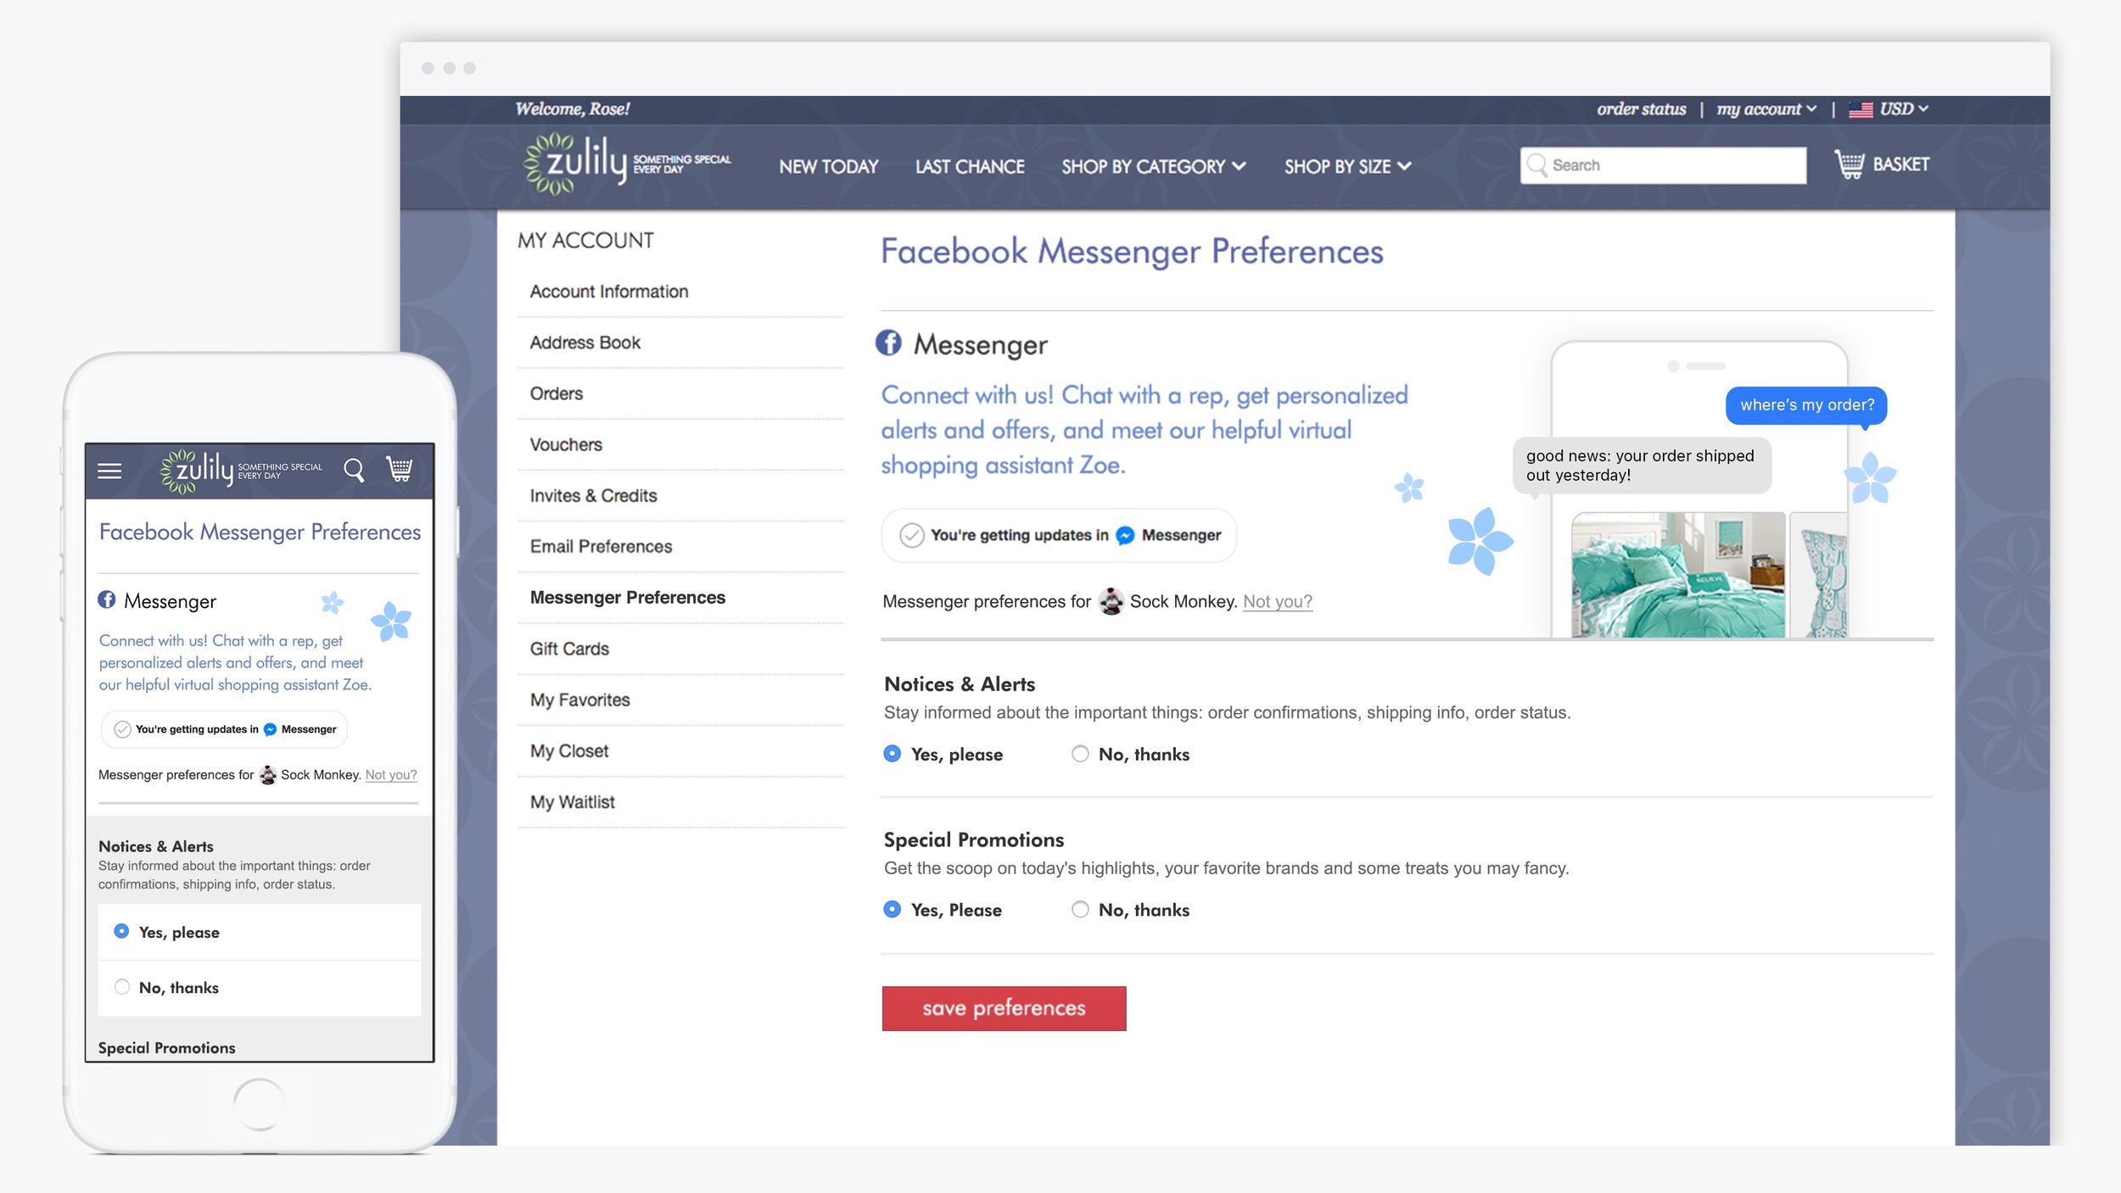
Task: Click the checkmark circle in desktop updates pill
Action: (911, 535)
